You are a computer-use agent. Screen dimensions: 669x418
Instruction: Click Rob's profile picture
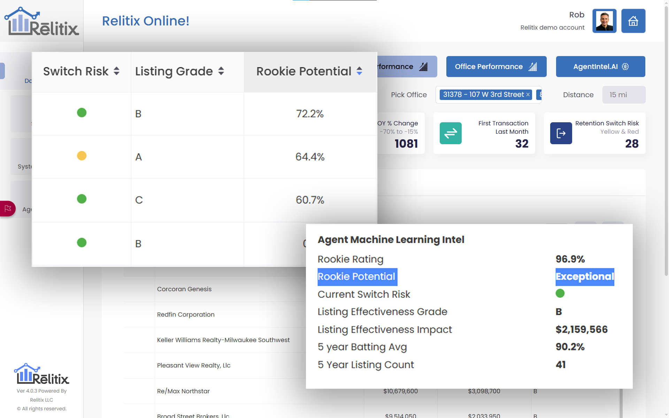click(x=604, y=21)
